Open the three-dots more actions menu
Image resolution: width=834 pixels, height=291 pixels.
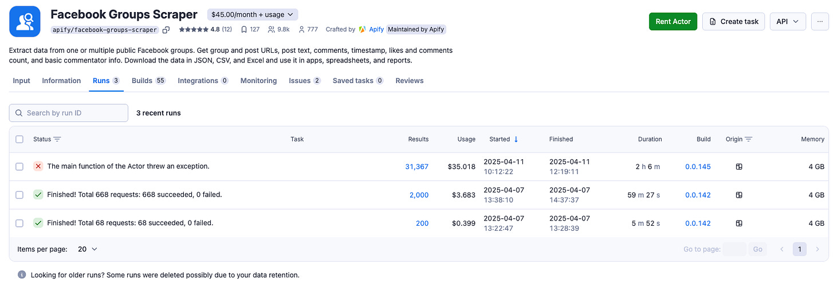pyautogui.click(x=820, y=21)
